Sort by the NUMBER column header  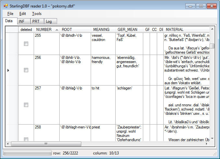click(47, 30)
